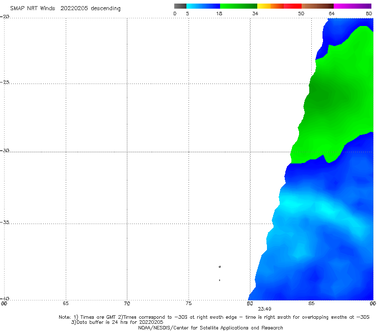
Task: Click the dark green wind maximum in the swath
Action: click(324, 96)
